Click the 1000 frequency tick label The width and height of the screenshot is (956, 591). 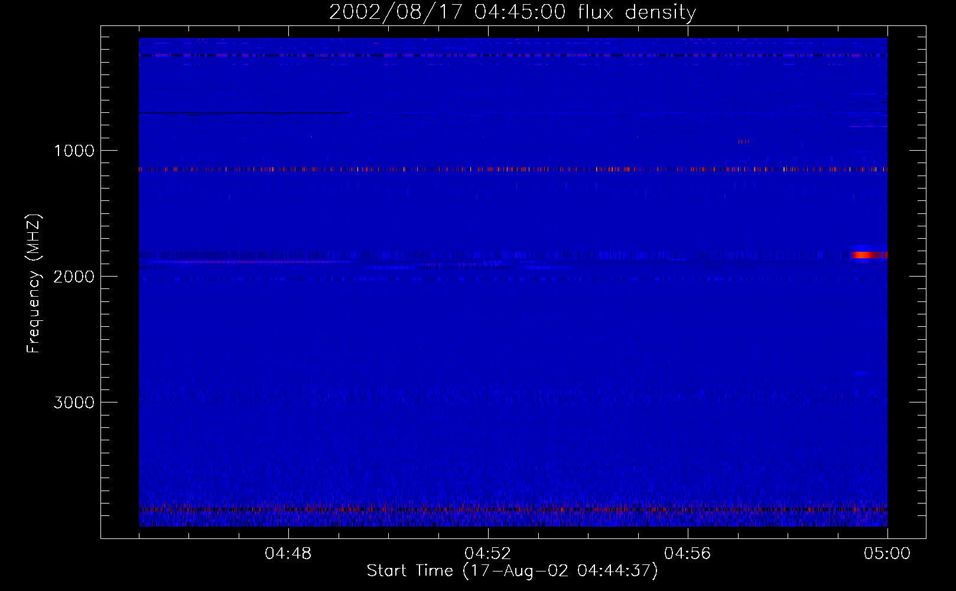coord(74,151)
